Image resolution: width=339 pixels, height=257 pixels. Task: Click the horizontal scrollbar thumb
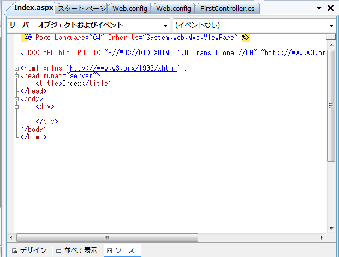click(x=107, y=237)
